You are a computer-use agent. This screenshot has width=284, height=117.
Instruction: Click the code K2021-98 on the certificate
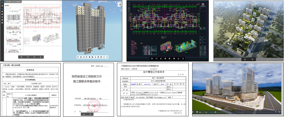pyautogui.click(x=99, y=66)
